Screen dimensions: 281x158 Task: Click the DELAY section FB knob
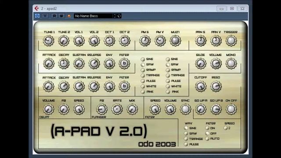(64, 109)
